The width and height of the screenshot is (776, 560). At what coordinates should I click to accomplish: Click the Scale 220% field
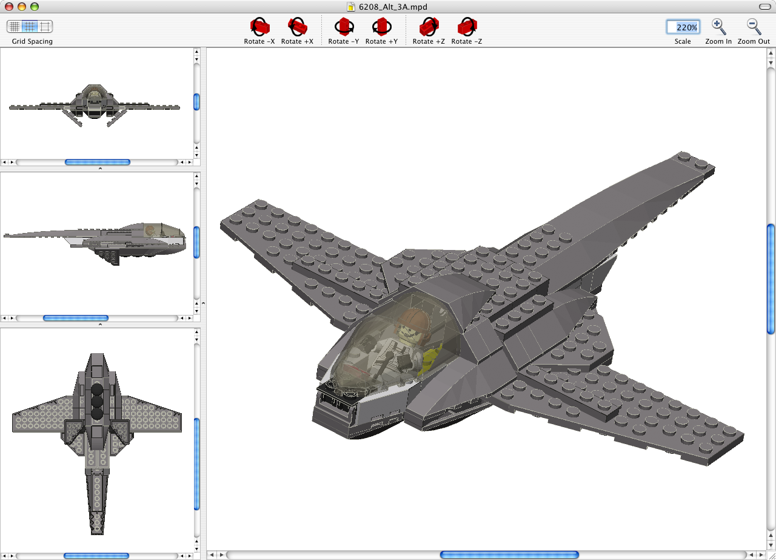(683, 27)
